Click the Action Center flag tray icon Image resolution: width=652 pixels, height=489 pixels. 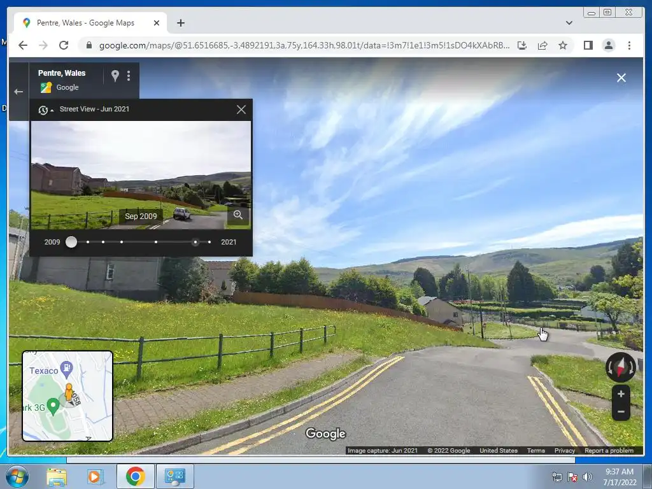(572, 477)
